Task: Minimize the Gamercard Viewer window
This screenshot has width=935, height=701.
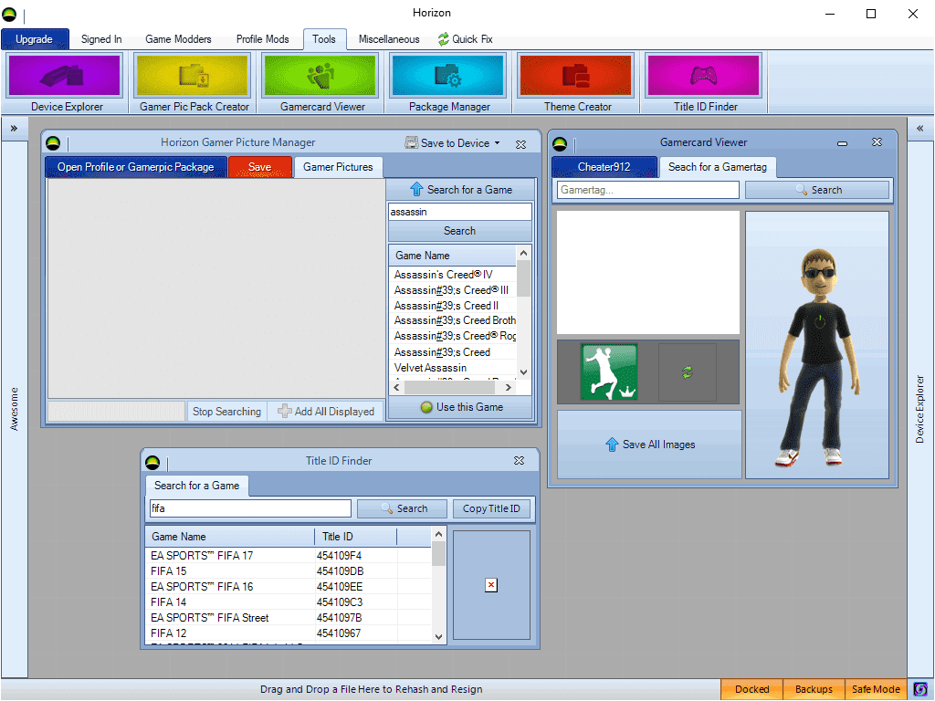Action: tap(842, 143)
